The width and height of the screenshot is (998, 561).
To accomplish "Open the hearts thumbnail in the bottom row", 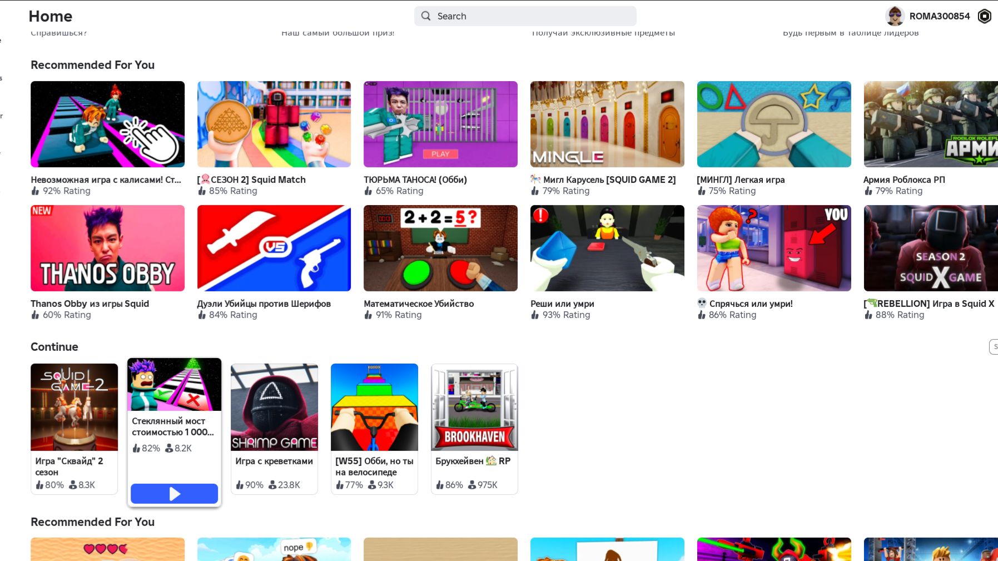I will click(x=107, y=549).
